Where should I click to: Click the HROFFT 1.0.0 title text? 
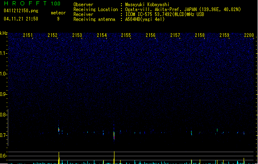click(32, 3)
